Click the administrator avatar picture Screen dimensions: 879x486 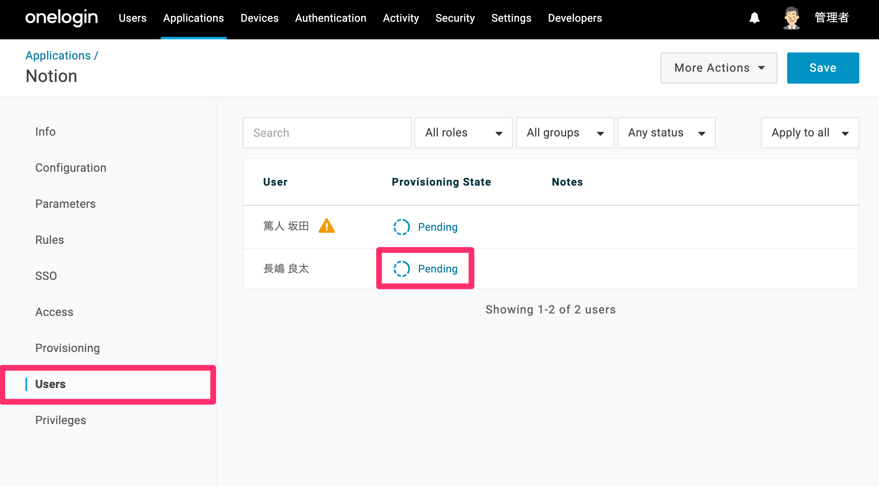pos(792,18)
